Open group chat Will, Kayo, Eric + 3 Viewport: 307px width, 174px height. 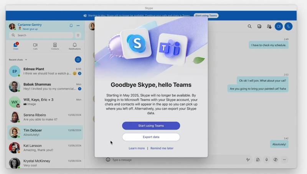click(45, 102)
